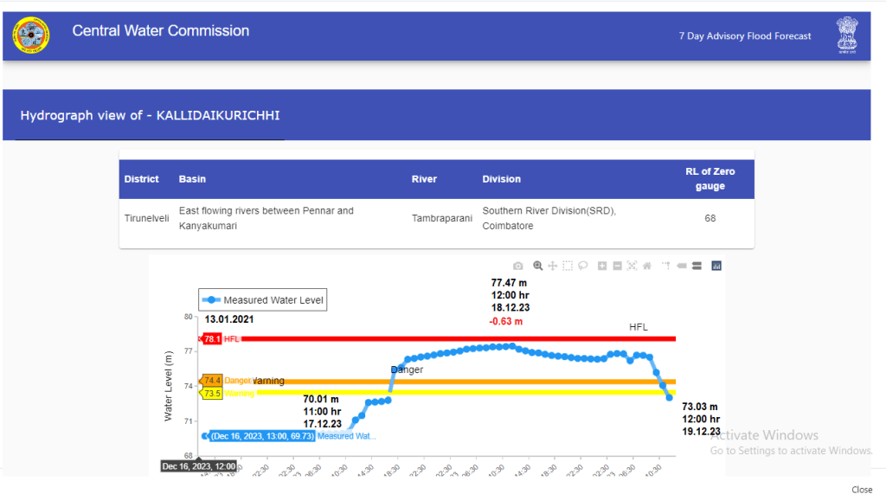The width and height of the screenshot is (886, 501).
Task: Click the Autoscale icon
Action: [x=632, y=266]
